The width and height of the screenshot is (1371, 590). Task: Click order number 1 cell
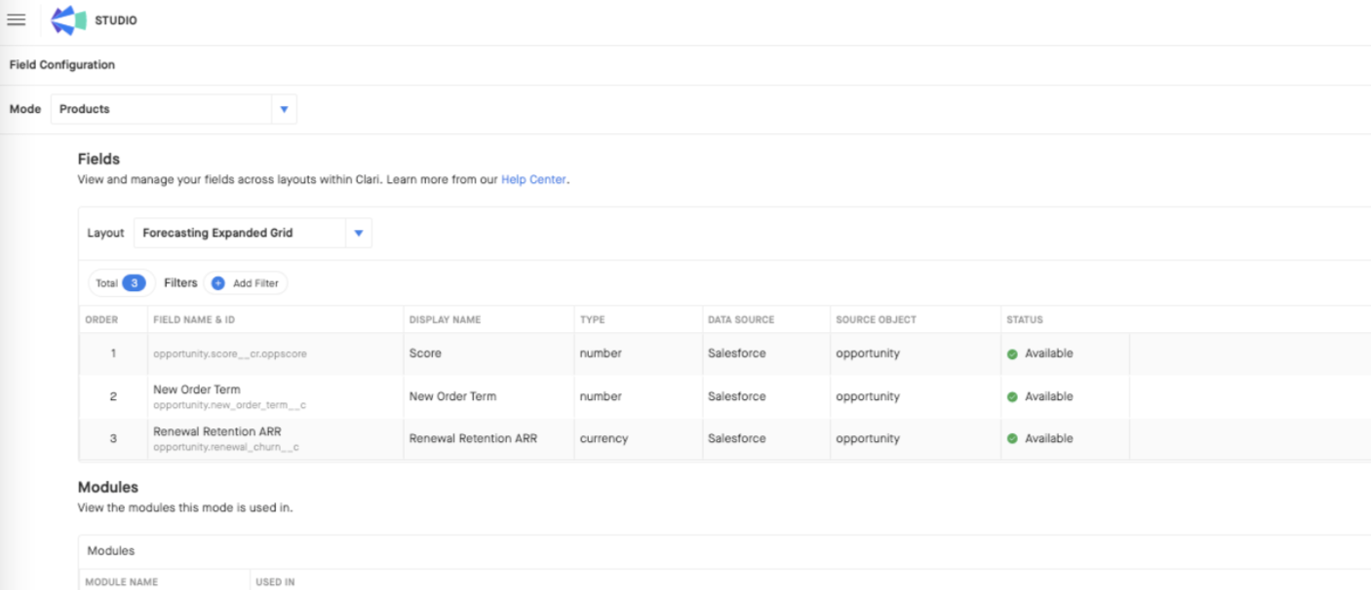113,353
